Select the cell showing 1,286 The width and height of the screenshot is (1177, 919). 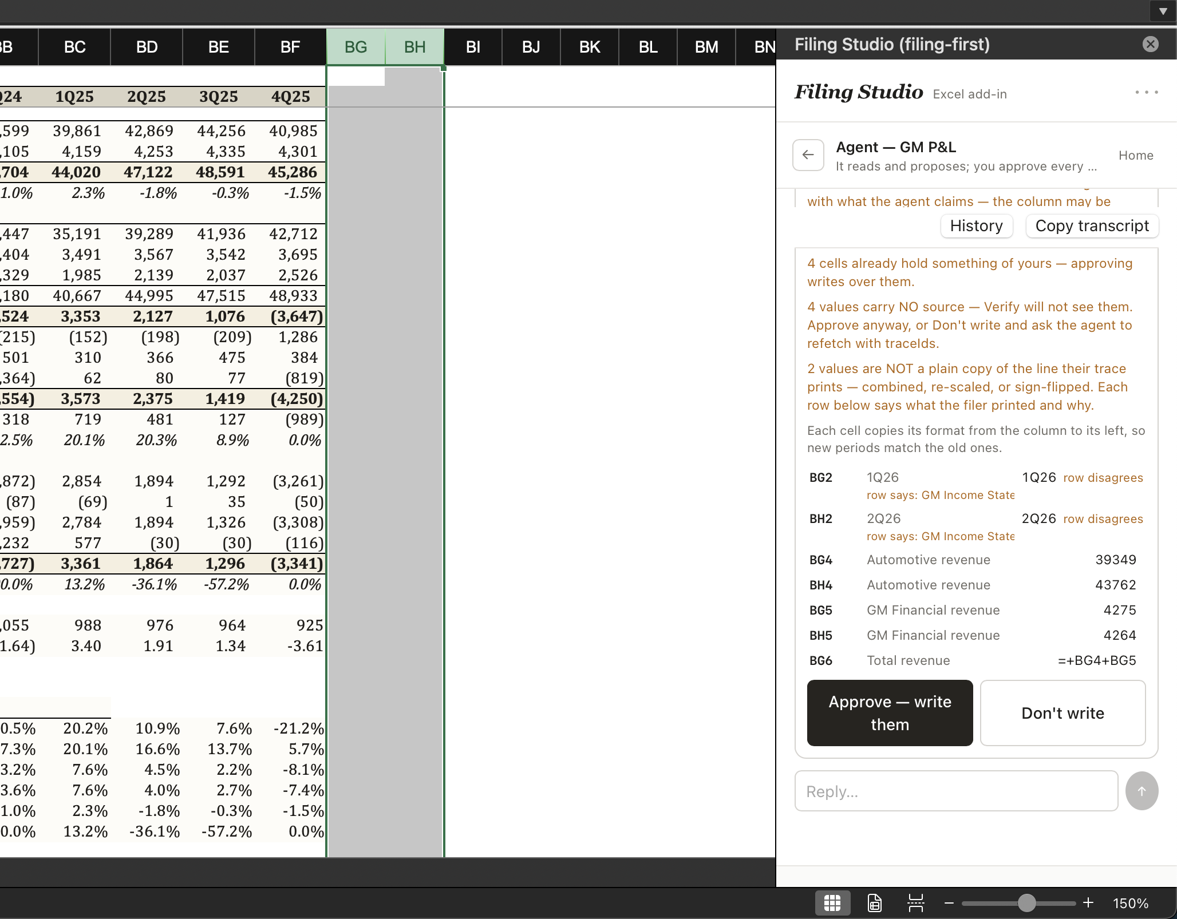pos(290,337)
